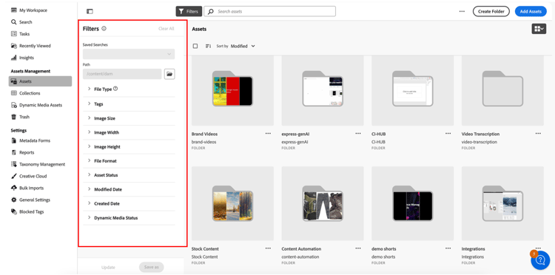Image resolution: width=555 pixels, height=275 pixels.
Task: Open the help chat bubble icon
Action: [540, 260]
